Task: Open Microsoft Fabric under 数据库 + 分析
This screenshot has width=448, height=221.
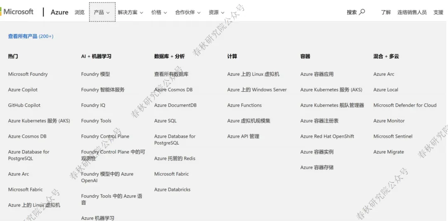Action: 171,174
